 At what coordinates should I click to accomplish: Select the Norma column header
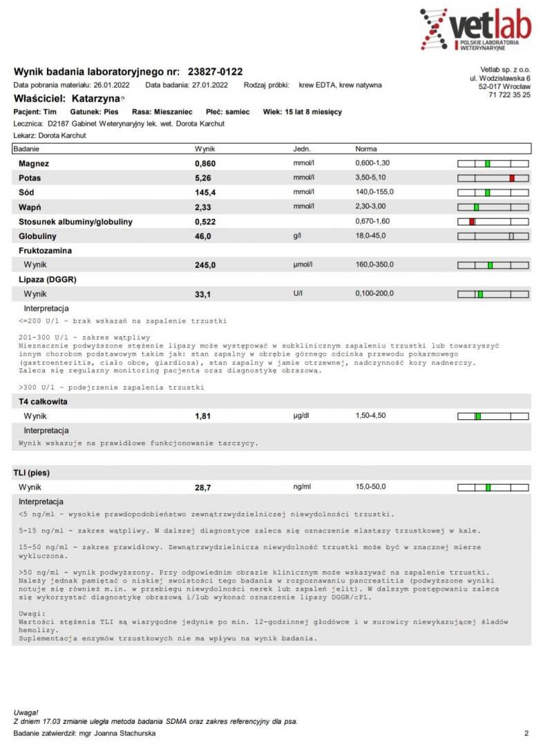tap(366, 149)
